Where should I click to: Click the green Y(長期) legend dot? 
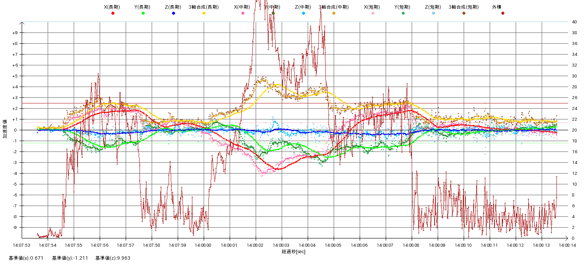143,13
